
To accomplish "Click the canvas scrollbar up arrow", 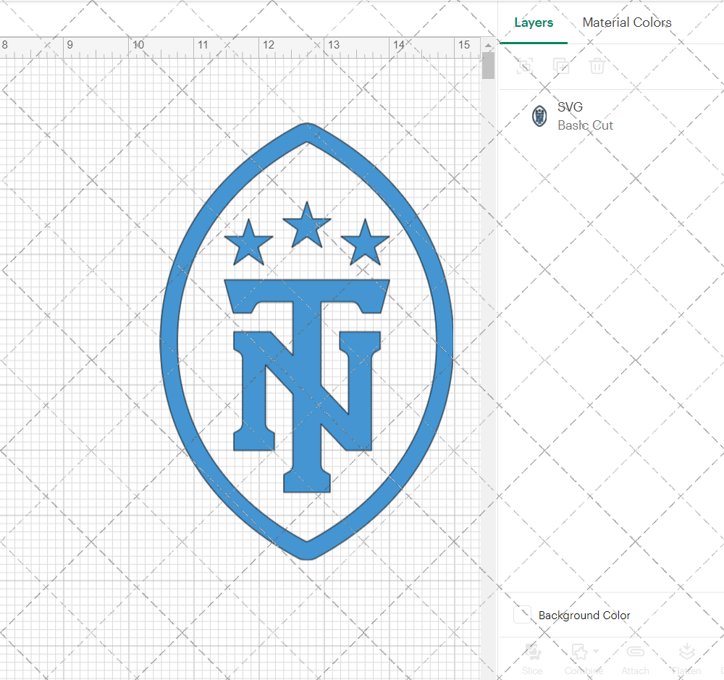I will pos(488,46).
